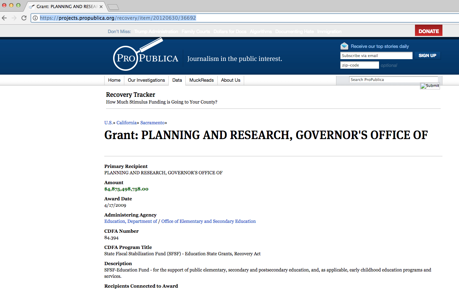459x294 pixels.
Task: Open the Documenting Hate link
Action: (x=294, y=31)
